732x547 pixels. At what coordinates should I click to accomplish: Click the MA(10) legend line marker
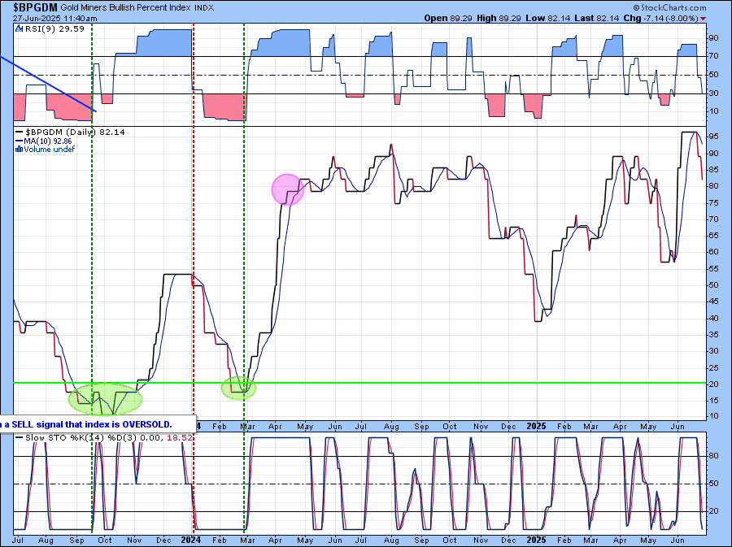tap(20, 141)
